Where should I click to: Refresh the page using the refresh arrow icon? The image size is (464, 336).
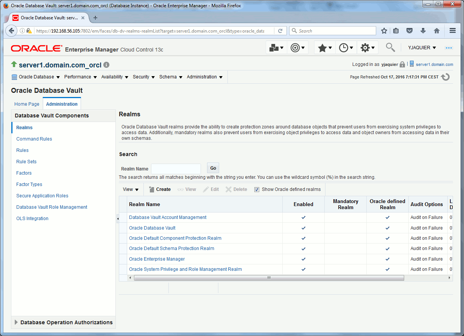tap(445, 77)
